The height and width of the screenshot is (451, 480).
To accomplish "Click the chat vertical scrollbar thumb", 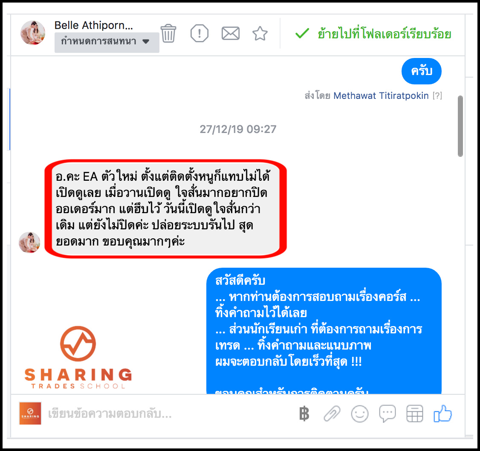I will click(x=460, y=126).
